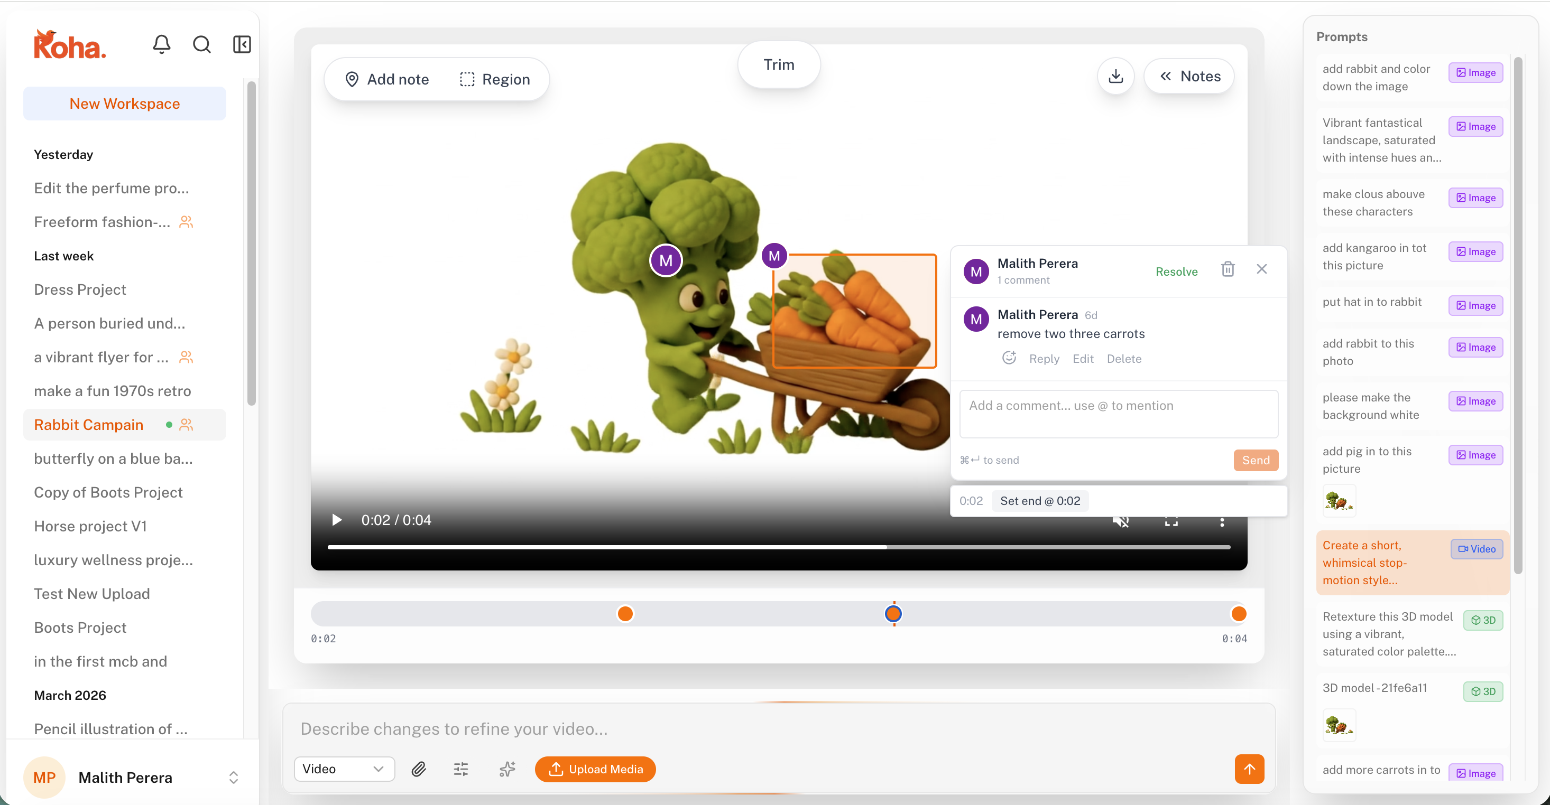The image size is (1550, 805).
Task: Play the video
Action: point(337,520)
